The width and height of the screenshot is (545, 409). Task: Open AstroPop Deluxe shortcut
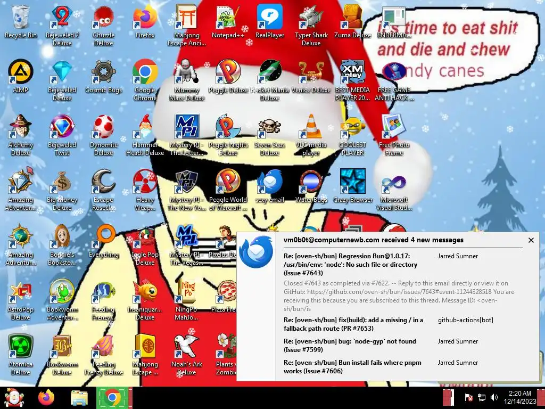pyautogui.click(x=21, y=300)
